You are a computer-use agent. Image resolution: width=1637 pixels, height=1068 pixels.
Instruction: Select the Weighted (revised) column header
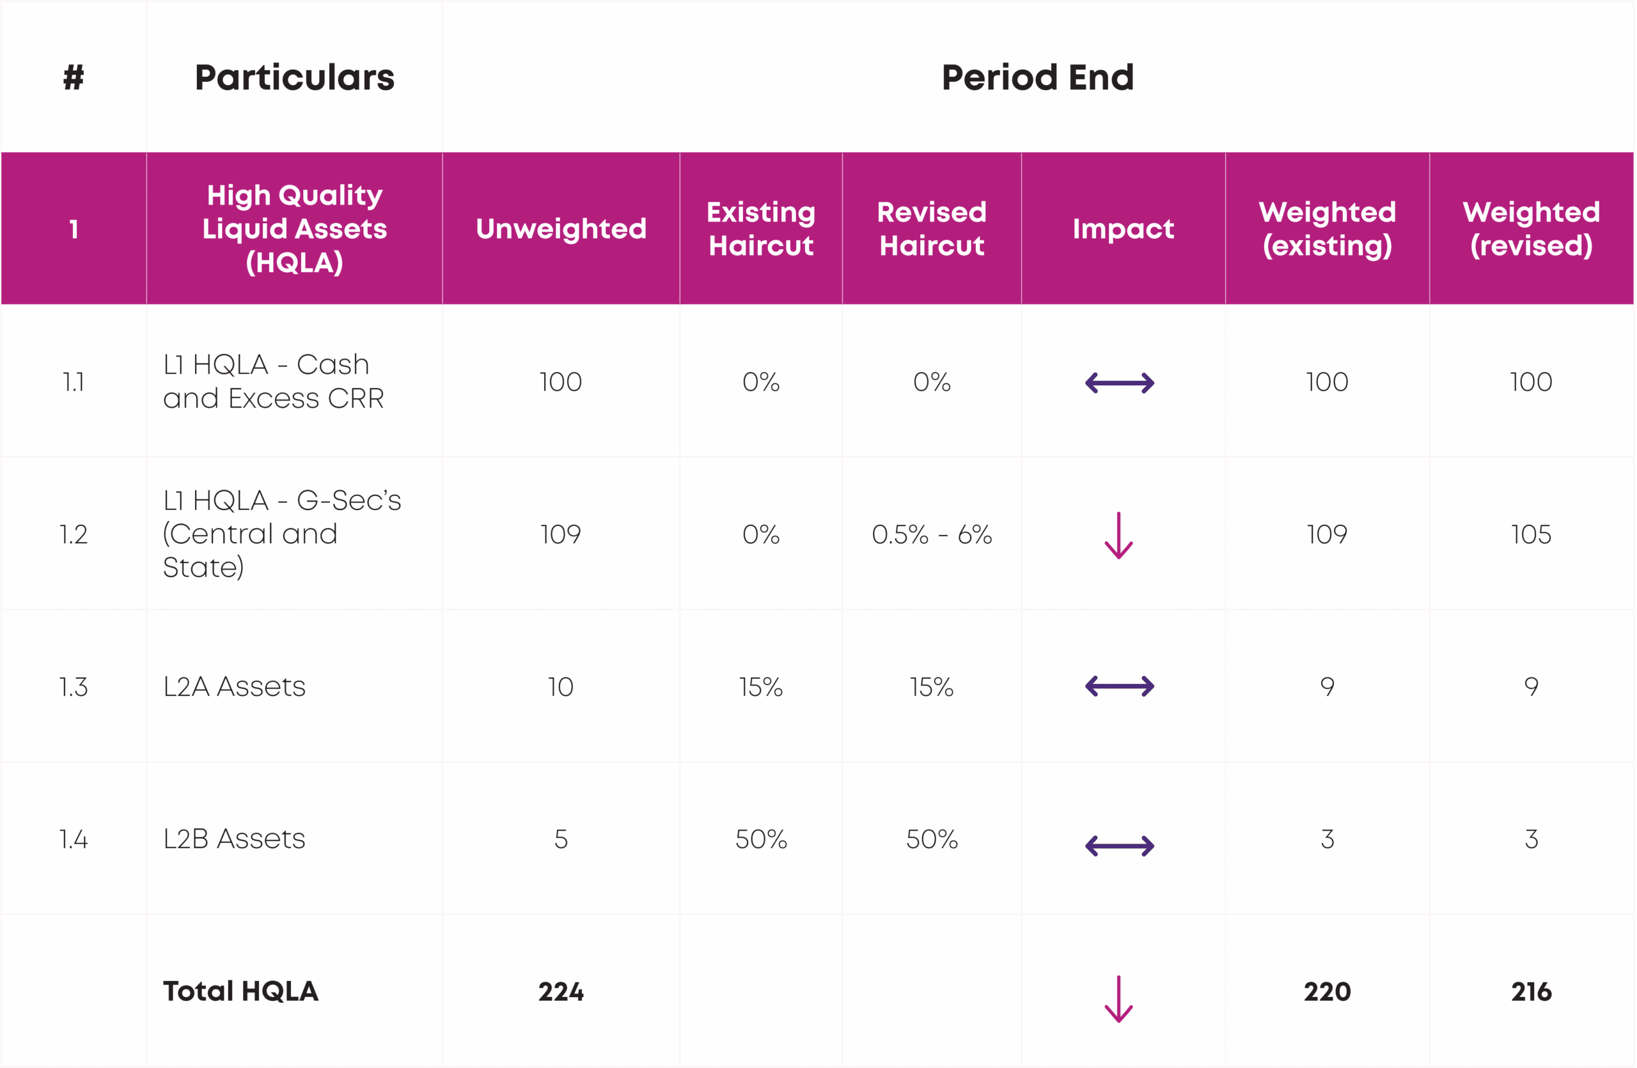coord(1531,229)
